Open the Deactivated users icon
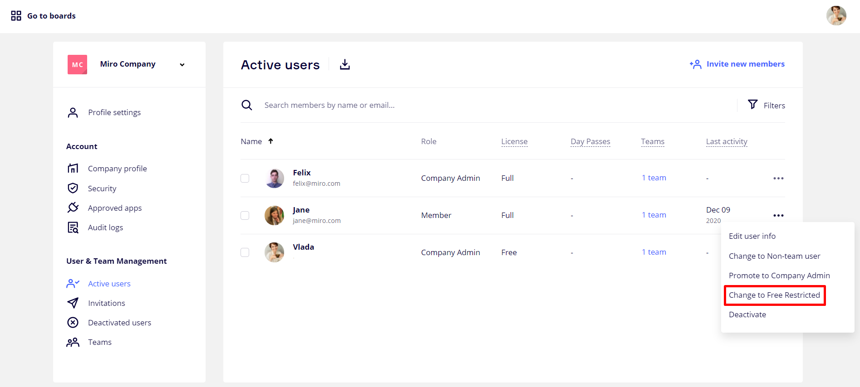This screenshot has width=860, height=387. click(73, 323)
